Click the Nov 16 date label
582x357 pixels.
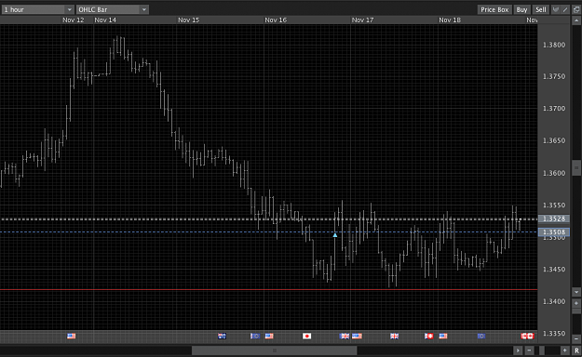click(x=276, y=20)
